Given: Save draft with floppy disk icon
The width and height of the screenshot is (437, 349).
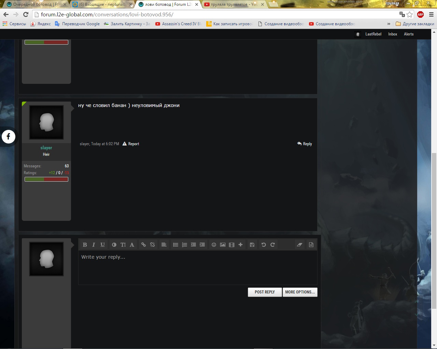Looking at the screenshot, I should [x=252, y=245].
